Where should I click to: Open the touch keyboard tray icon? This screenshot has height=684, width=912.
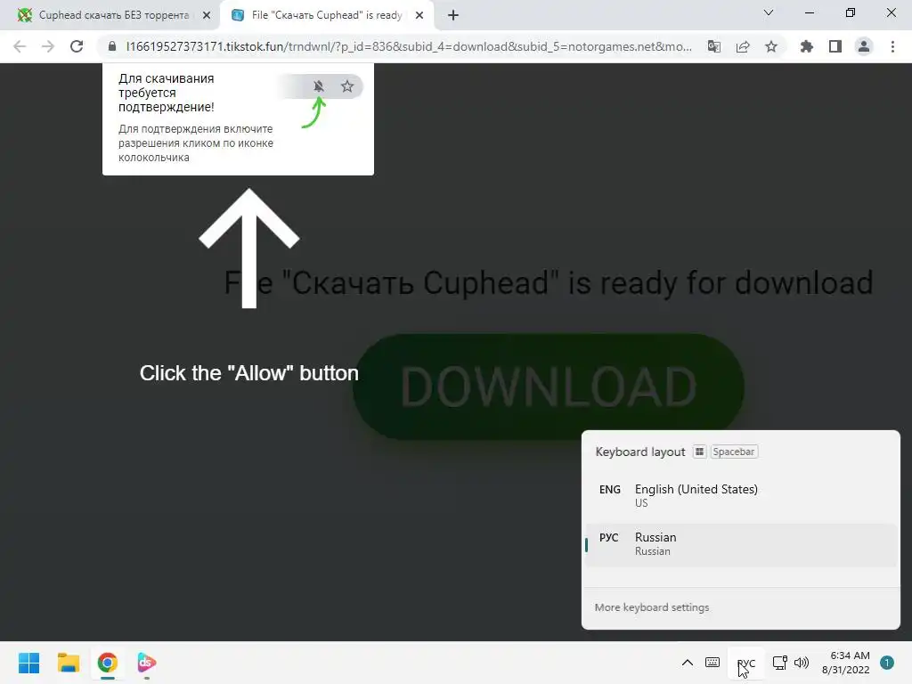pos(712,663)
